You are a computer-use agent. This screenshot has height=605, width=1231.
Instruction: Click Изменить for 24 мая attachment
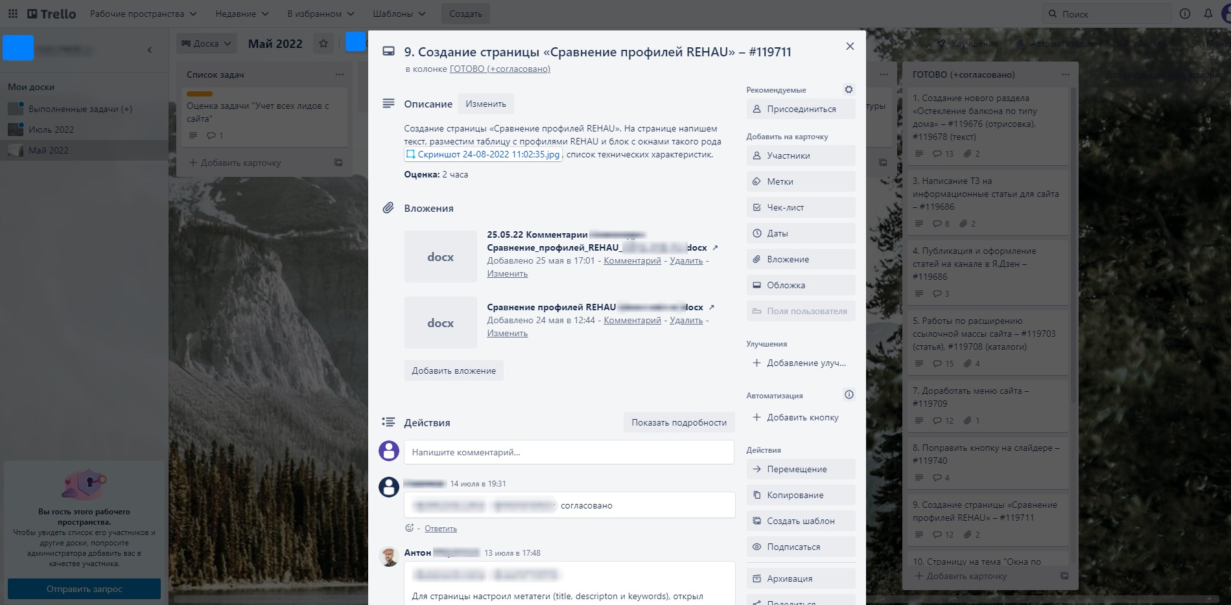[x=507, y=333]
